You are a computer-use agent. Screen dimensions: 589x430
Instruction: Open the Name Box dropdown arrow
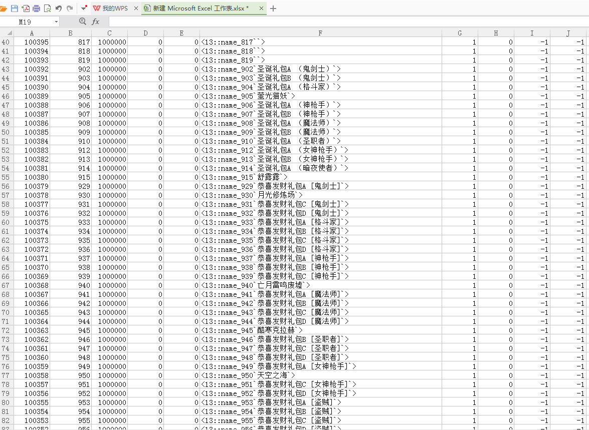[56, 22]
